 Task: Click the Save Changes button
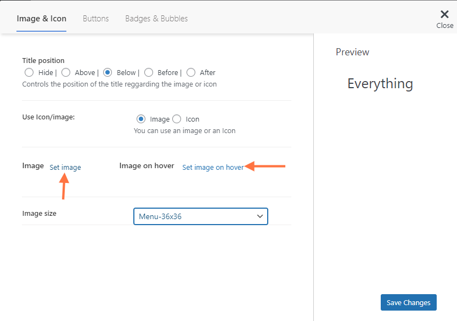[408, 302]
